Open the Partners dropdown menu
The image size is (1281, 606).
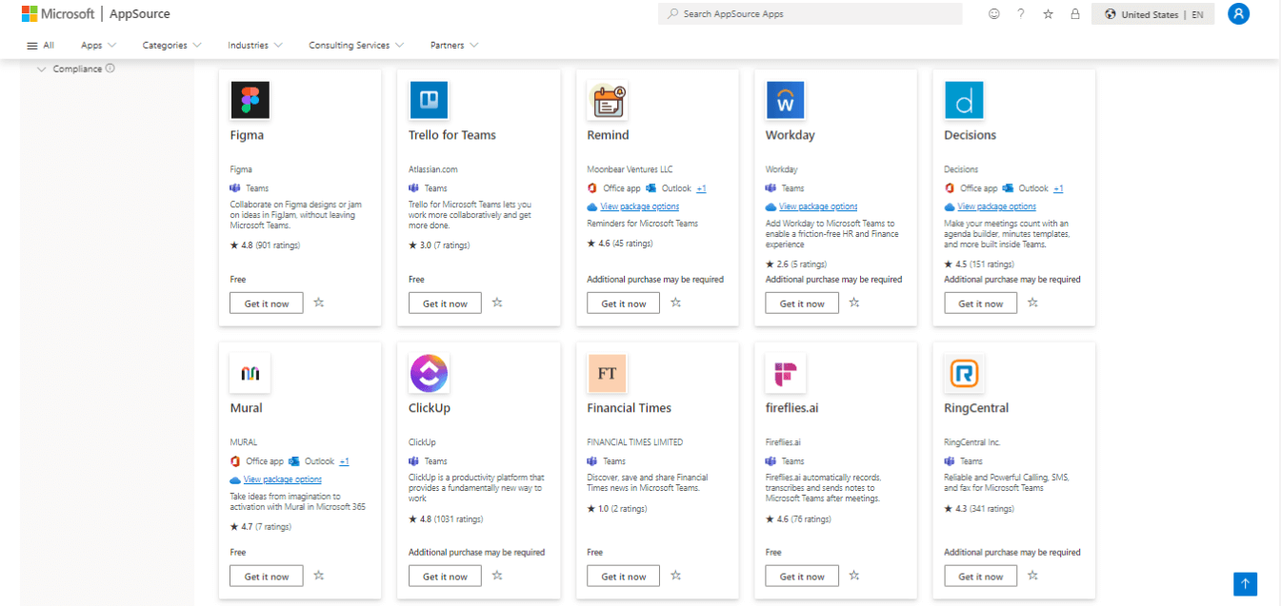tap(454, 45)
